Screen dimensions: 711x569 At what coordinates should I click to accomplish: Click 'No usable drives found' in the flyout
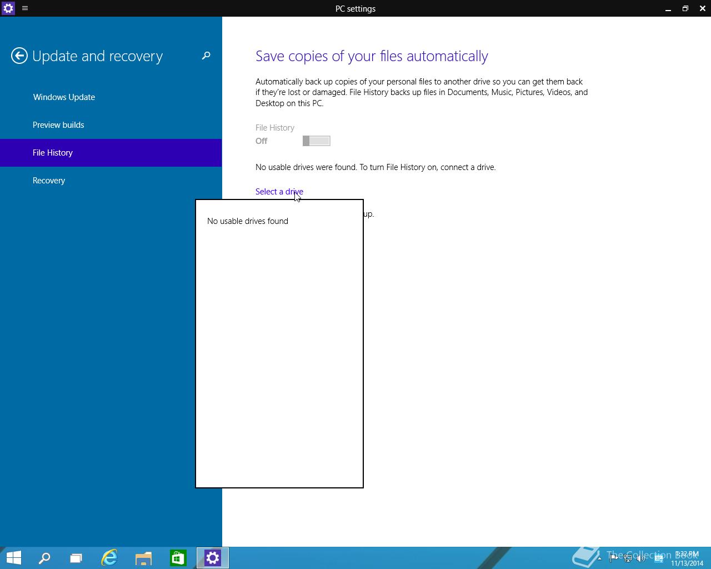click(248, 221)
